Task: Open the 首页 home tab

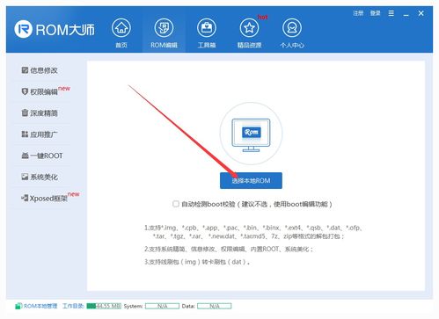Action: coord(121,33)
